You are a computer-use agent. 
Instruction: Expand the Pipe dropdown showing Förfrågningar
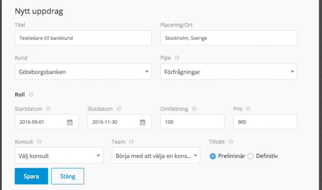tap(228, 71)
